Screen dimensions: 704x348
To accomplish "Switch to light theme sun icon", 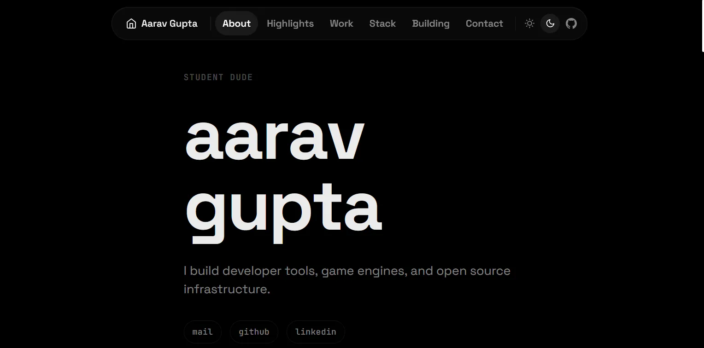I will tap(529, 23).
